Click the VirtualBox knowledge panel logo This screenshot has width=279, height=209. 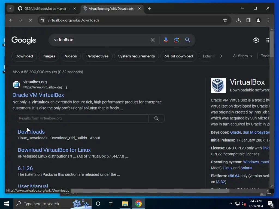point(218,85)
